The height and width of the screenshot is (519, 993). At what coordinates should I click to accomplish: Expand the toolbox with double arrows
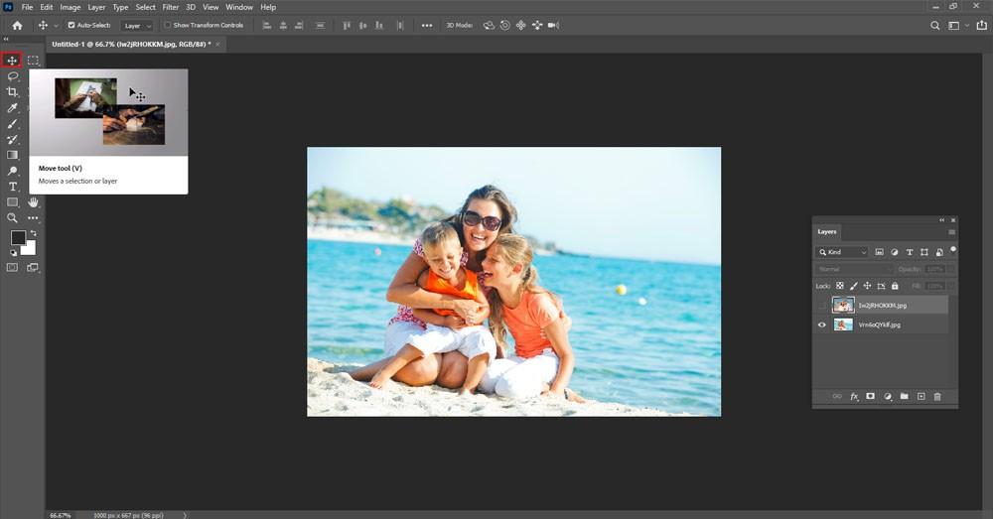coord(6,40)
